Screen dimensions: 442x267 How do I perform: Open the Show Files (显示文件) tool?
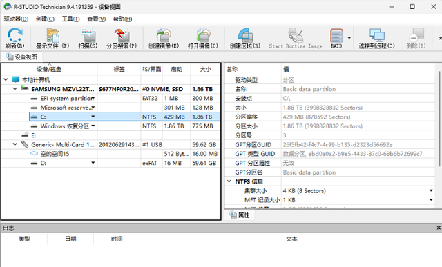[52, 38]
